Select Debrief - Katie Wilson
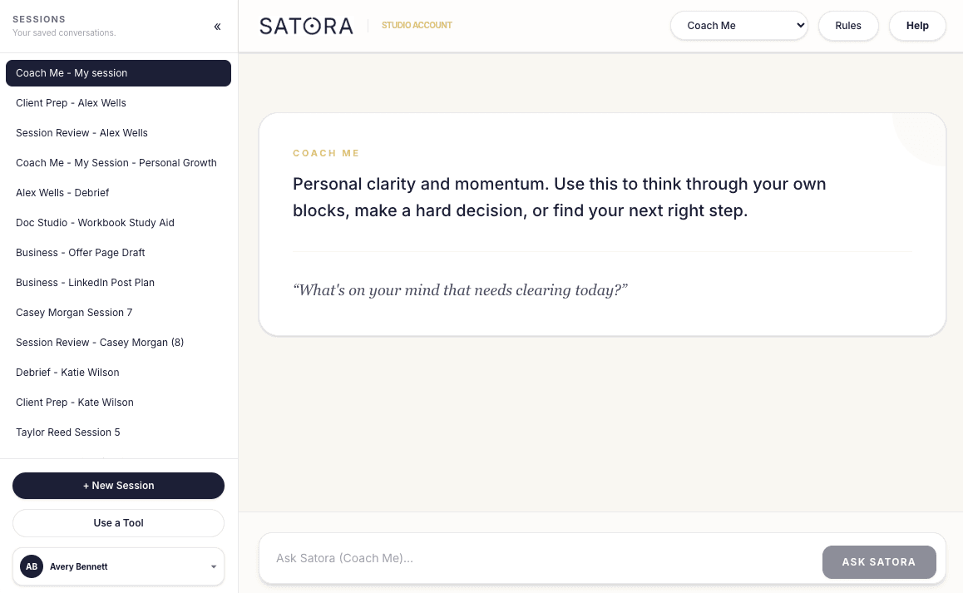 [67, 373]
